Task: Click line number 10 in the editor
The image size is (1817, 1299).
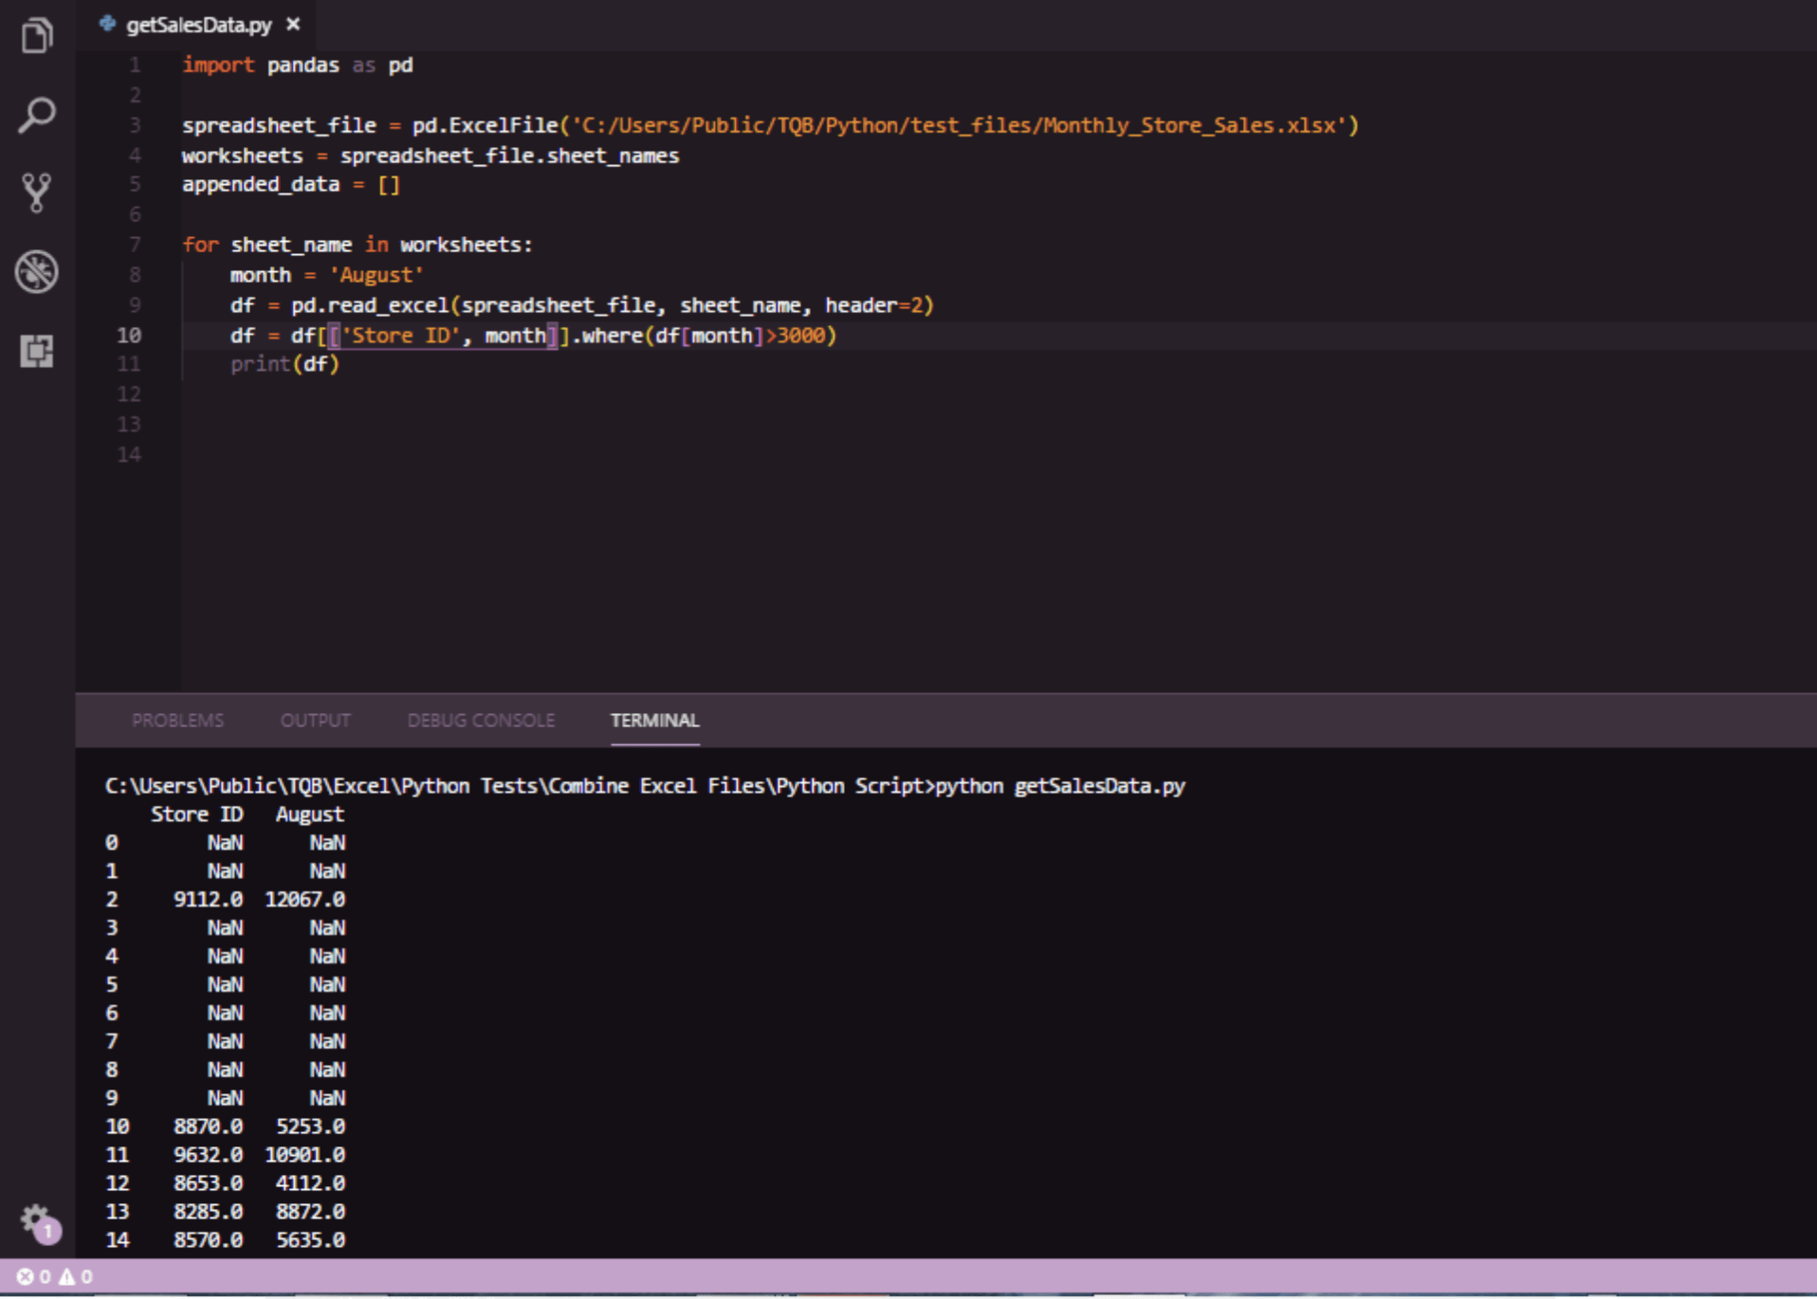Action: [130, 335]
